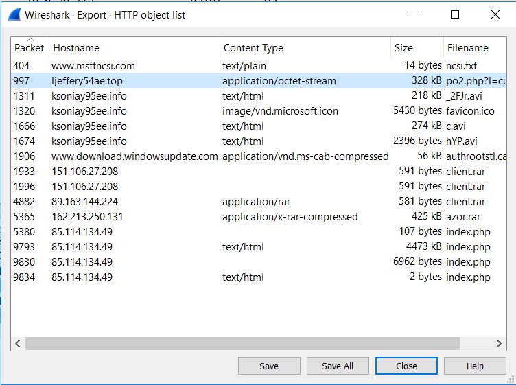
Task: Select the favicon.ico filename entry
Action: [x=470, y=111]
